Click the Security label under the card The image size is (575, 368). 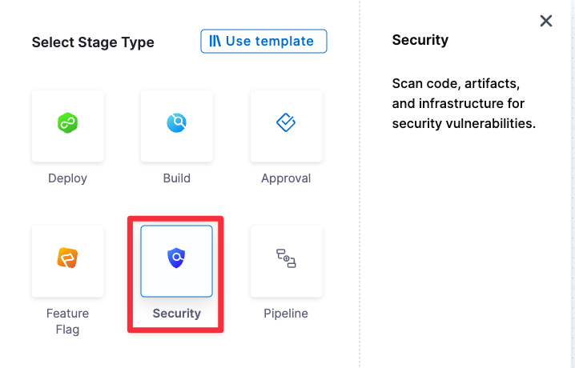[x=176, y=314]
